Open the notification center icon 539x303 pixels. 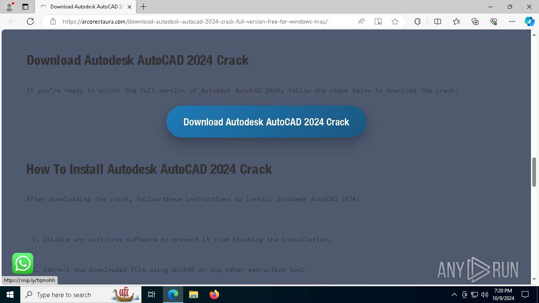pos(525,295)
